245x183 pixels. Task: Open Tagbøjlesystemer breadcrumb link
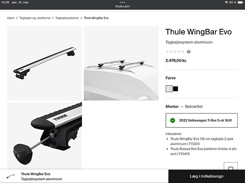pos(67,18)
